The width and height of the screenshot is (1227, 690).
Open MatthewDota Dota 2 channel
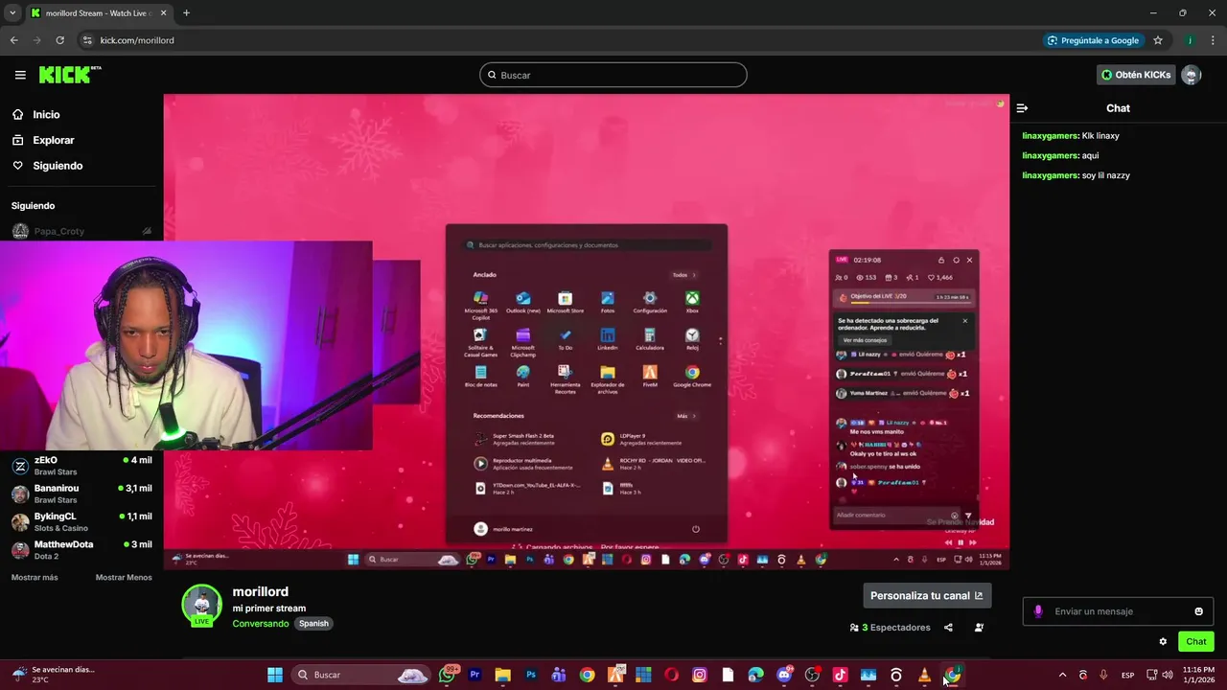[81, 549]
